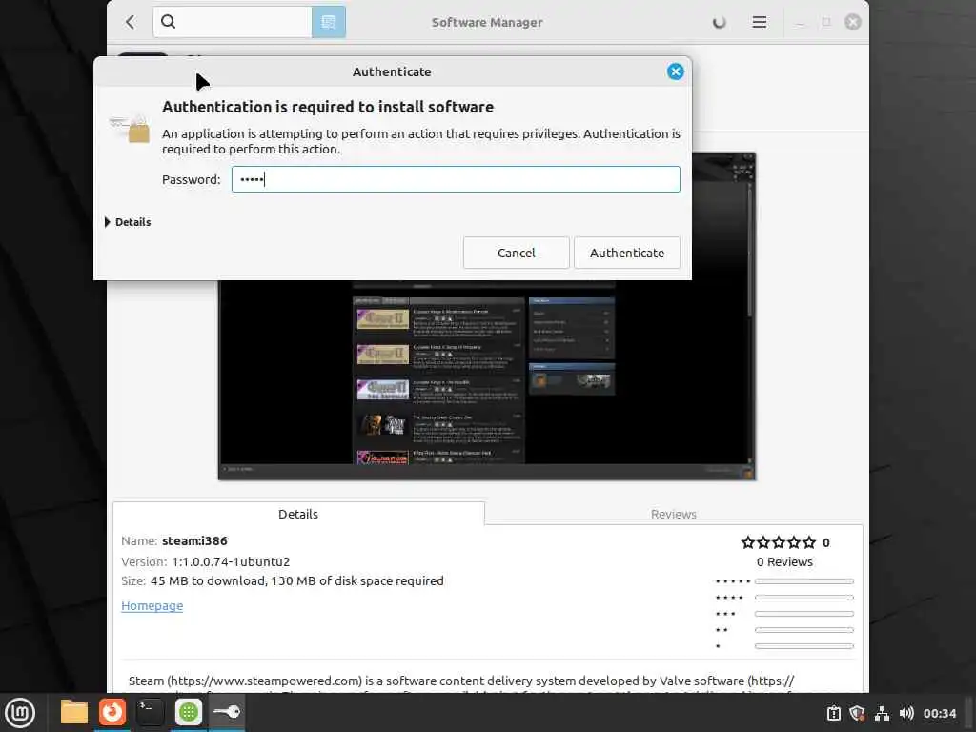Screen dimensions: 976x732
Task: Click the five-dot rating bar
Action: point(804,581)
